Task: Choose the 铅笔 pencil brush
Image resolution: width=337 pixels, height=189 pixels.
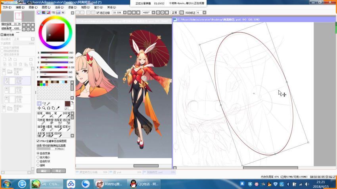Action: 41,115
